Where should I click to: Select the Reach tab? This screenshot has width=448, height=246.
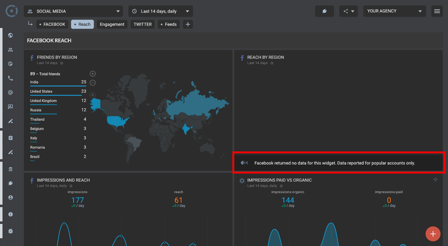[82, 24]
